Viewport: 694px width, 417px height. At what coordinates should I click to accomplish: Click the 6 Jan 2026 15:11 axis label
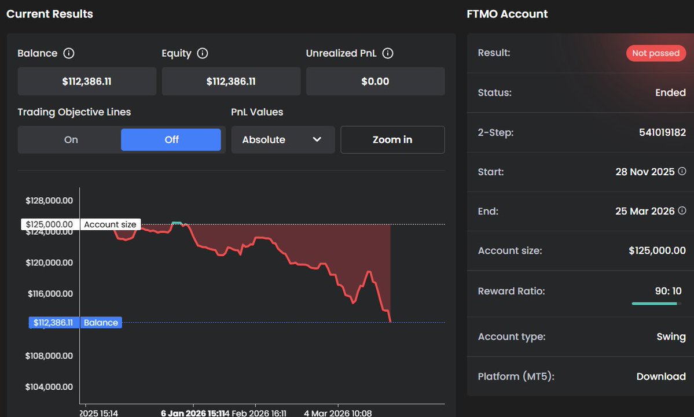(x=194, y=413)
